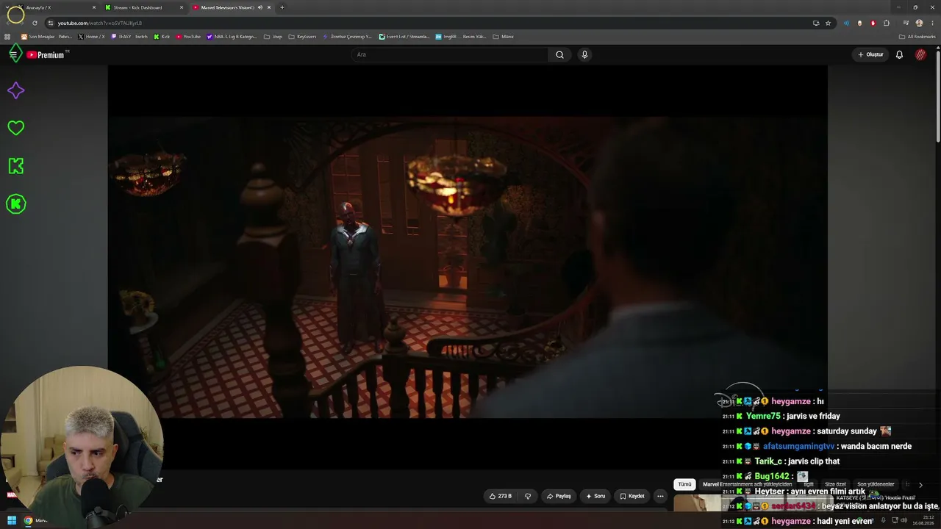The image size is (941, 529).
Task: Click the circled K overlay icon
Action: point(15,204)
